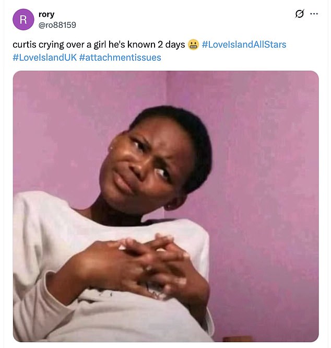Follow the #LoveIslandUK hashtag link
This screenshot has width=331, height=348.
click(44, 57)
